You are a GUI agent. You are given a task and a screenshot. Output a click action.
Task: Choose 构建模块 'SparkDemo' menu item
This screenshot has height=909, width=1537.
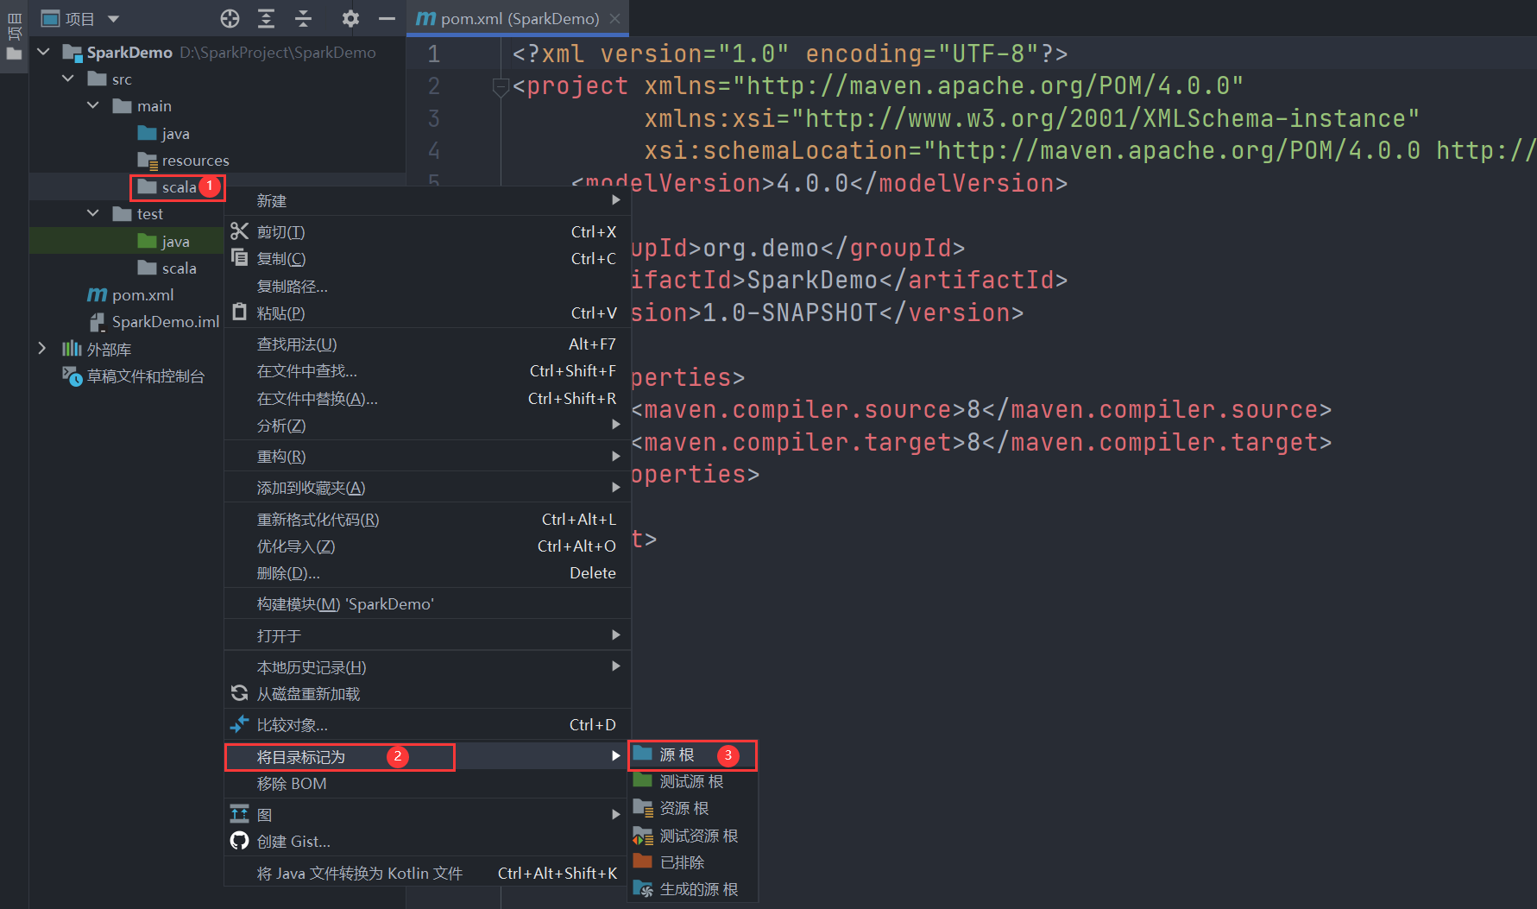[427, 603]
